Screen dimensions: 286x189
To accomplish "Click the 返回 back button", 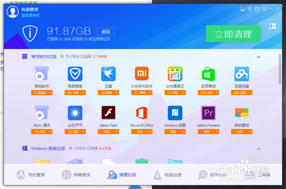I will (106, 31).
